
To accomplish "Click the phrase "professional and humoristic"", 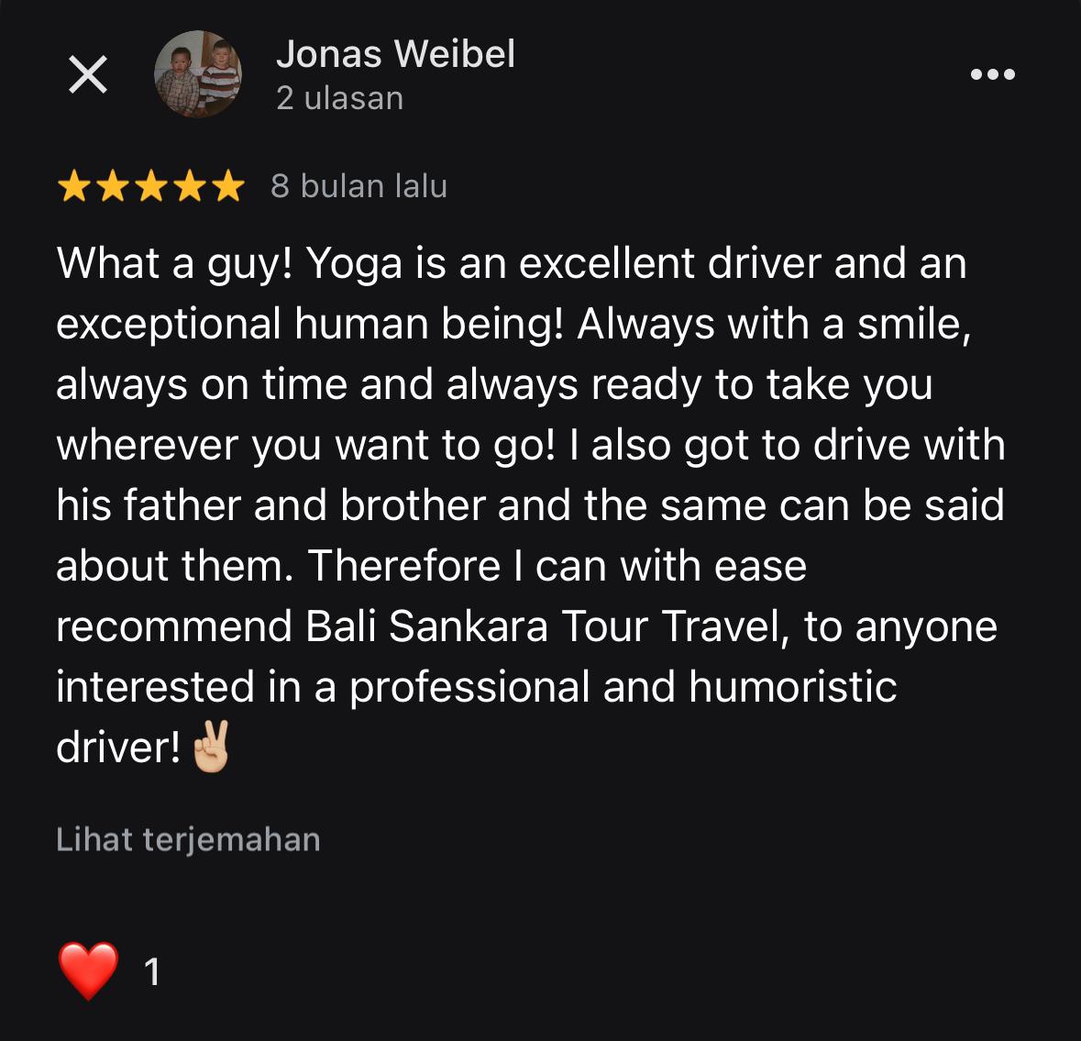I will [623, 687].
